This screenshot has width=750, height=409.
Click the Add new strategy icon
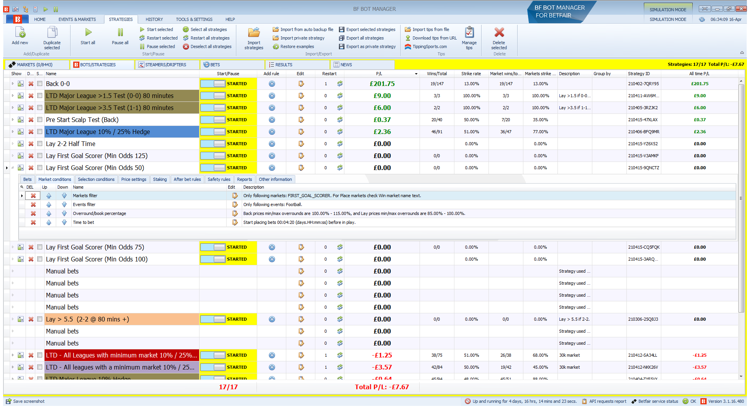[x=20, y=33]
